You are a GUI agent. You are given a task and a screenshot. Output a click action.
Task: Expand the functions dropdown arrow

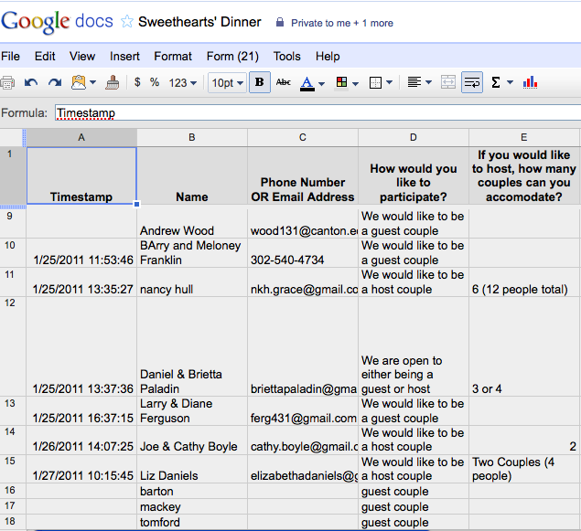[511, 82]
